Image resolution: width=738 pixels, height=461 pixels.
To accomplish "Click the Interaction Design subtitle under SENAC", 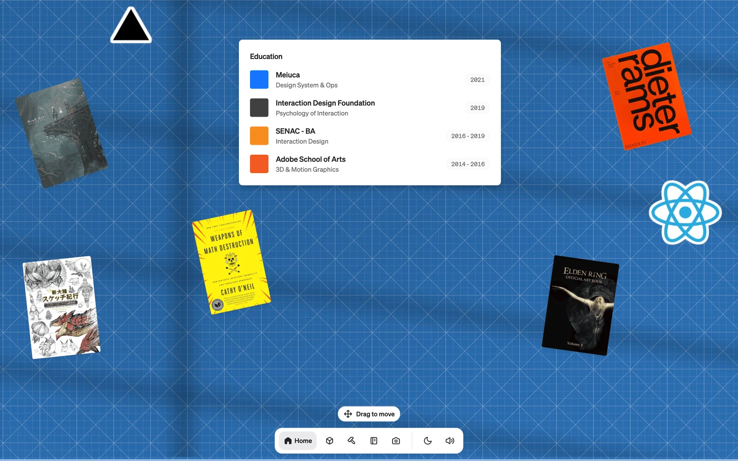I will tap(302, 142).
